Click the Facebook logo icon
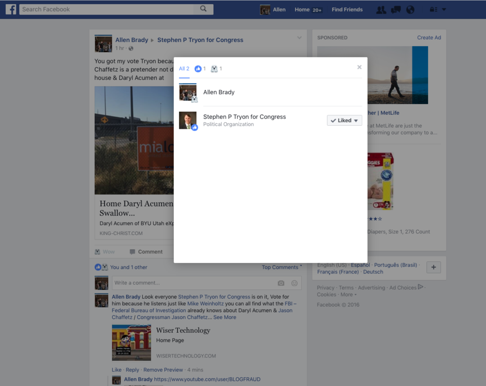Viewport: 486px width, 386px height. pos(11,9)
